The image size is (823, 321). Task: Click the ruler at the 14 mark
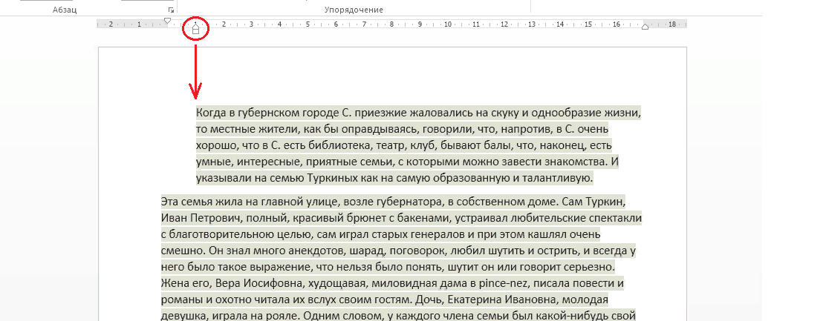click(560, 24)
